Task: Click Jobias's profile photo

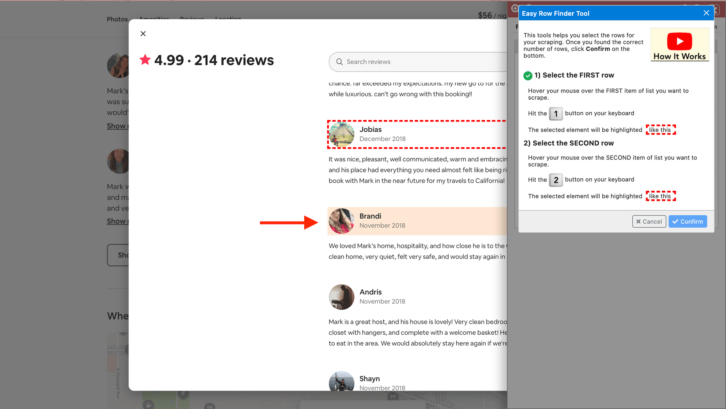Action: click(x=341, y=135)
